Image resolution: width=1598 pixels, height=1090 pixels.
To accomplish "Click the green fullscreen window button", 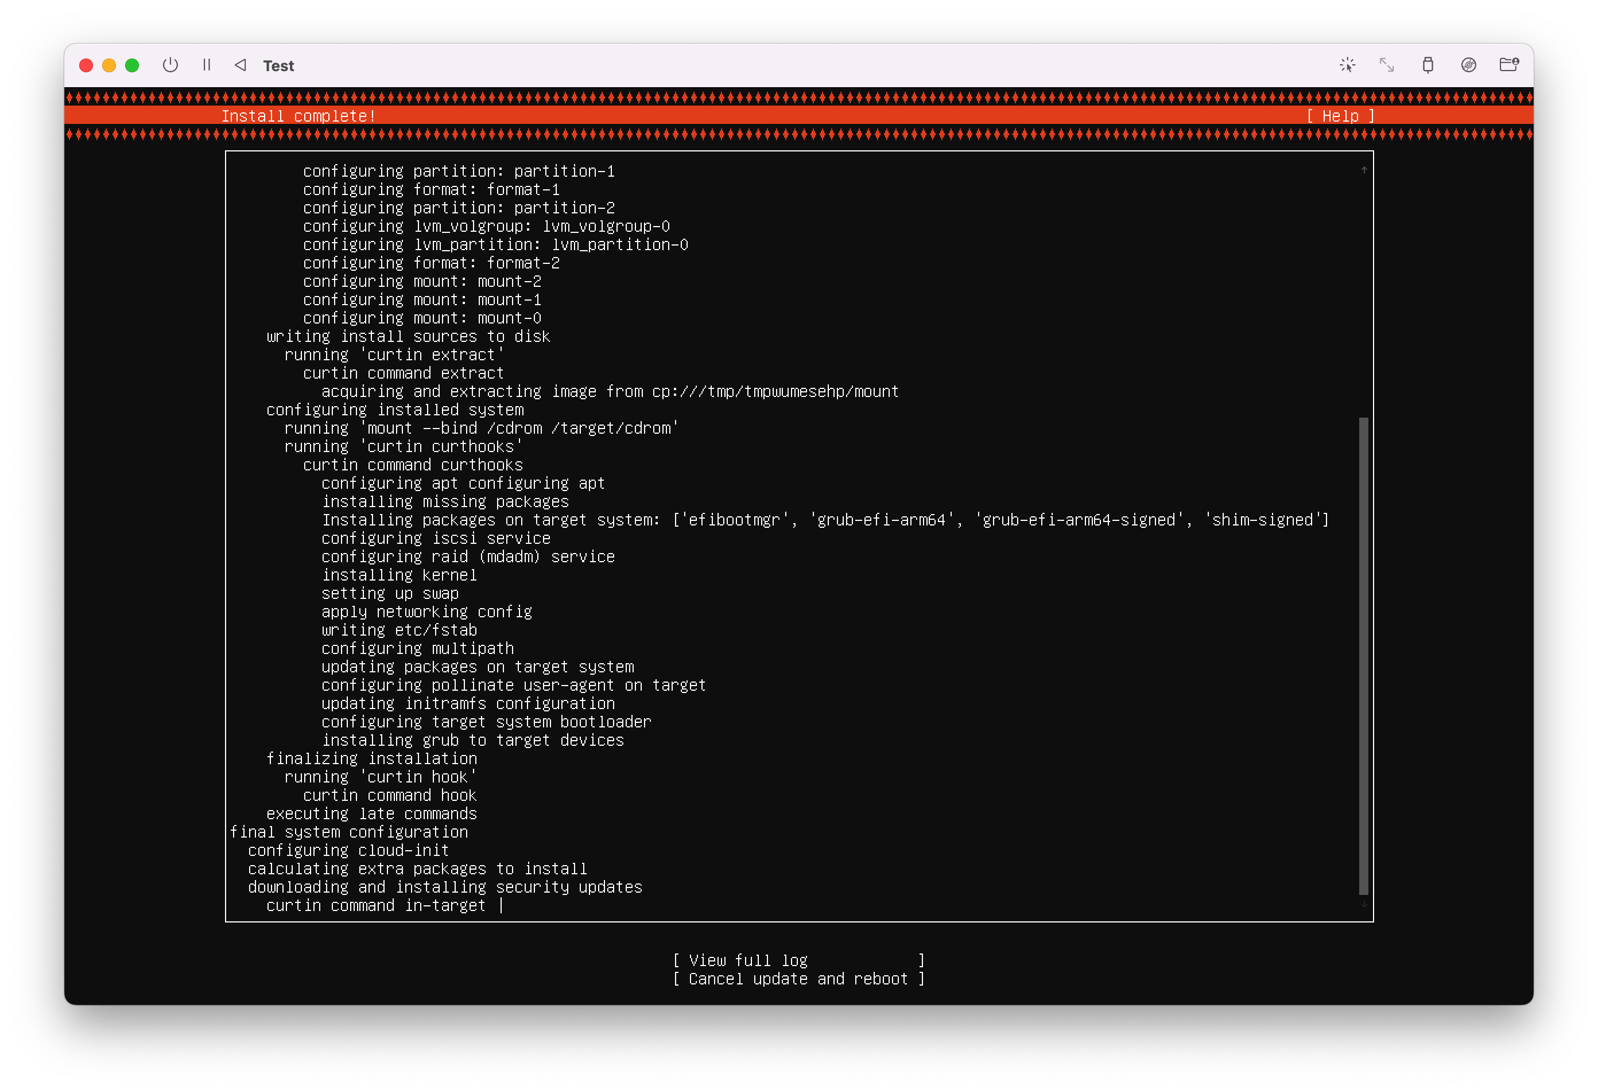I will tap(132, 65).
